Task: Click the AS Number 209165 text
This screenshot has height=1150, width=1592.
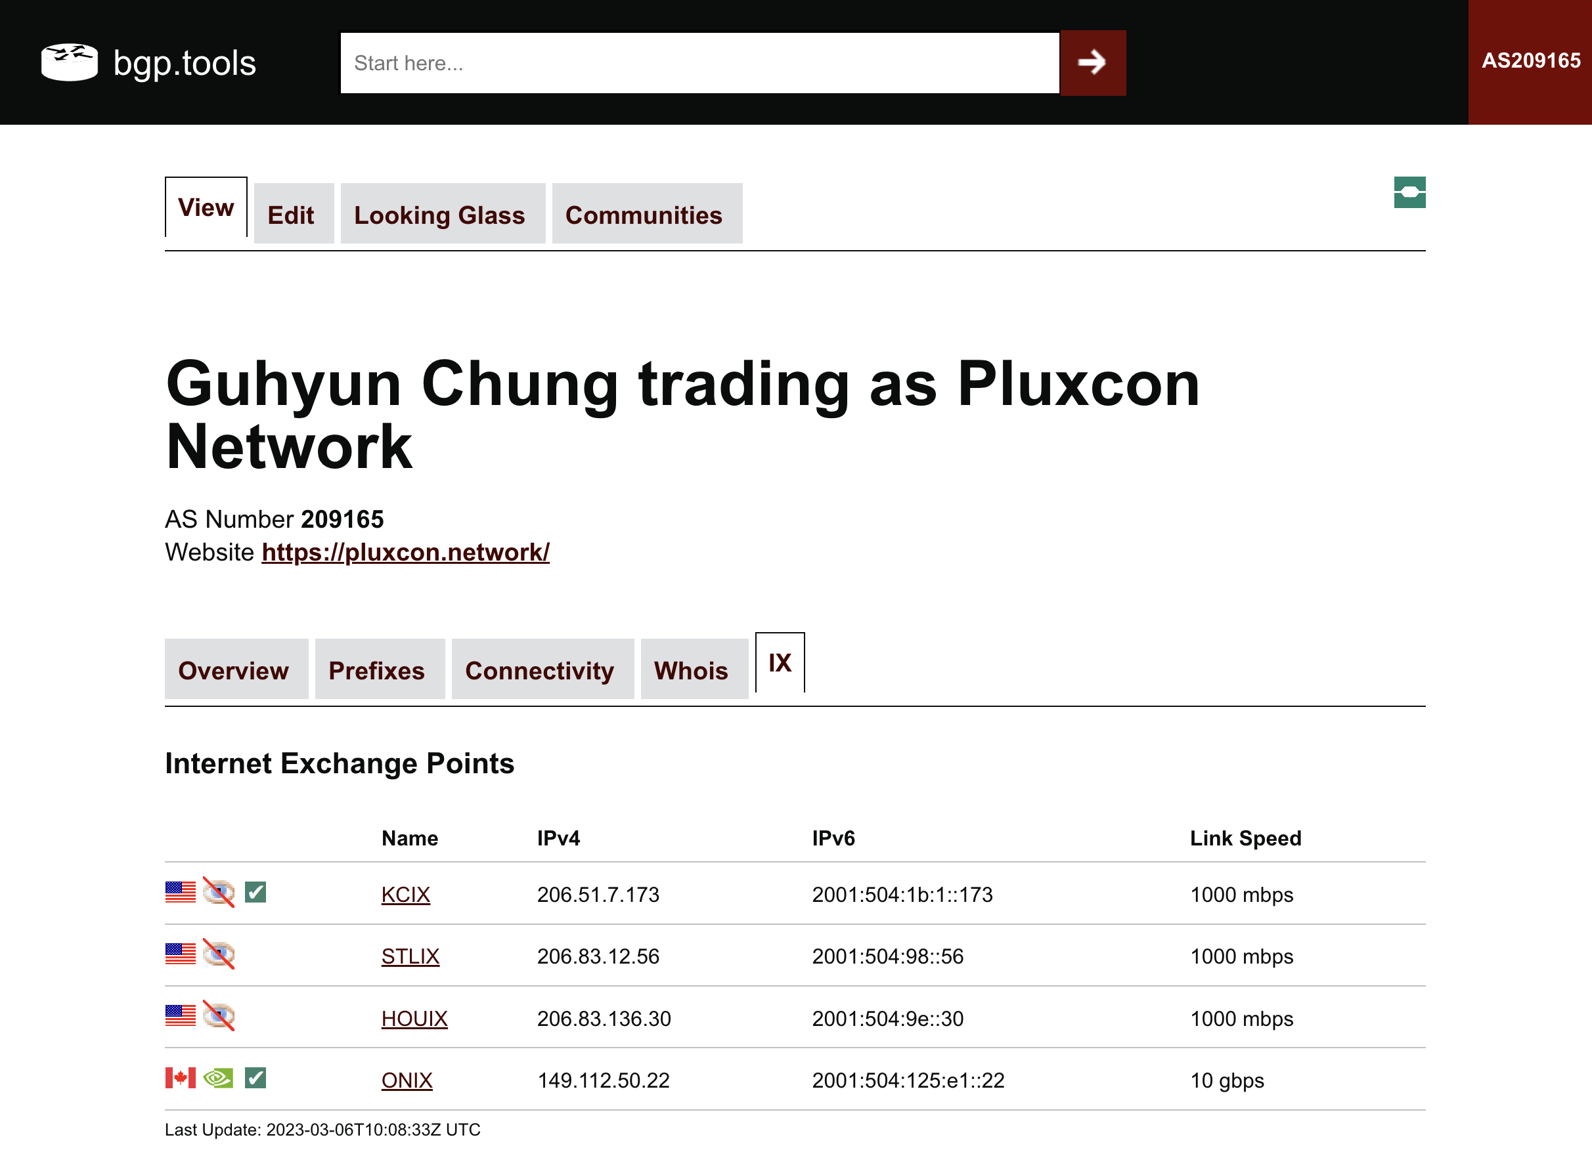Action: pos(275,520)
